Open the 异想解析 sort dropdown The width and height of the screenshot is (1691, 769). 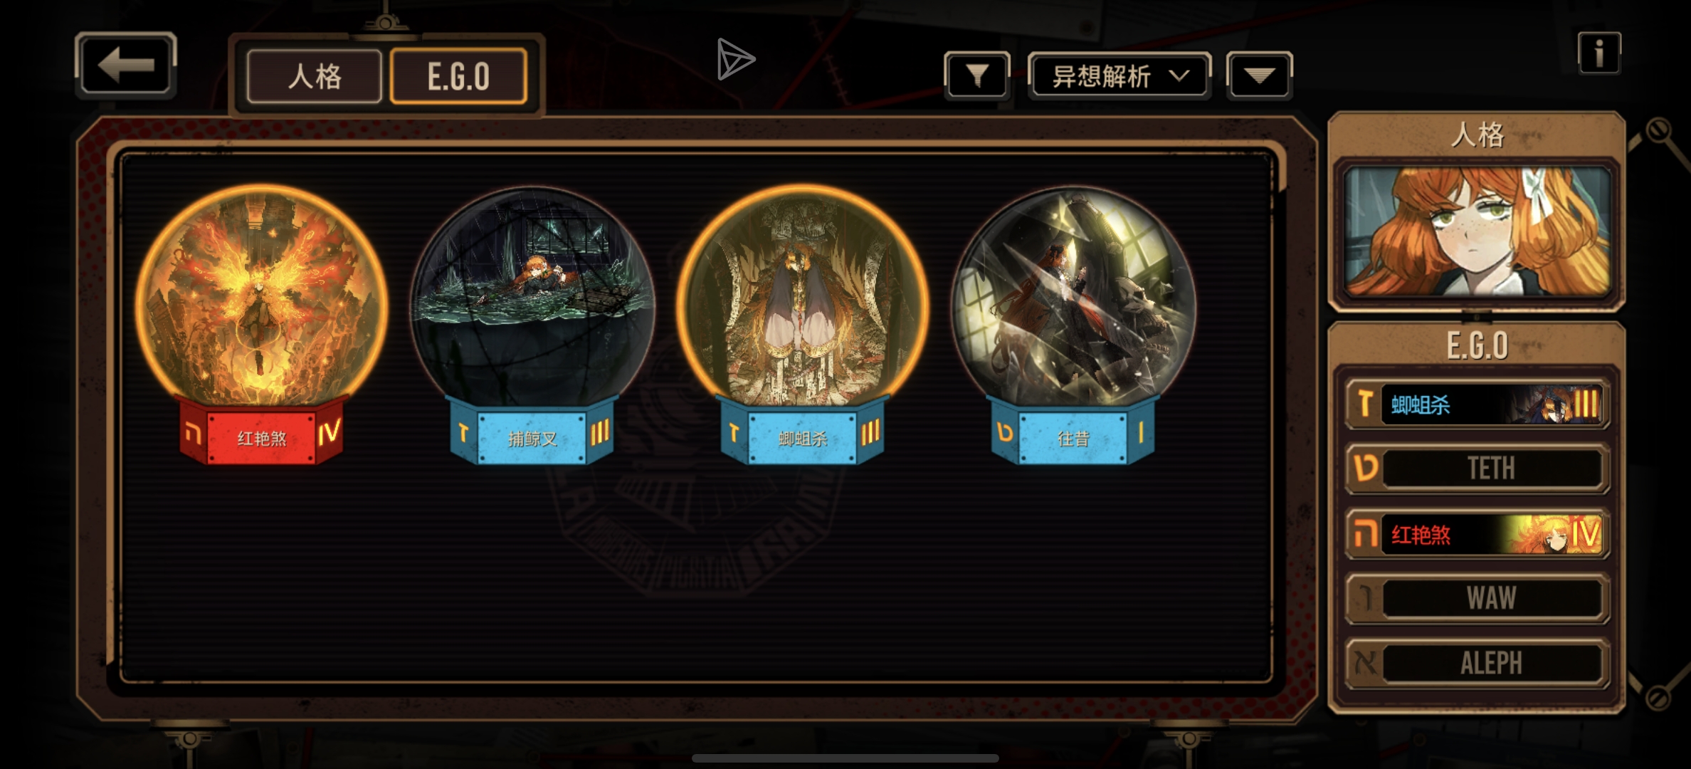pos(1120,75)
